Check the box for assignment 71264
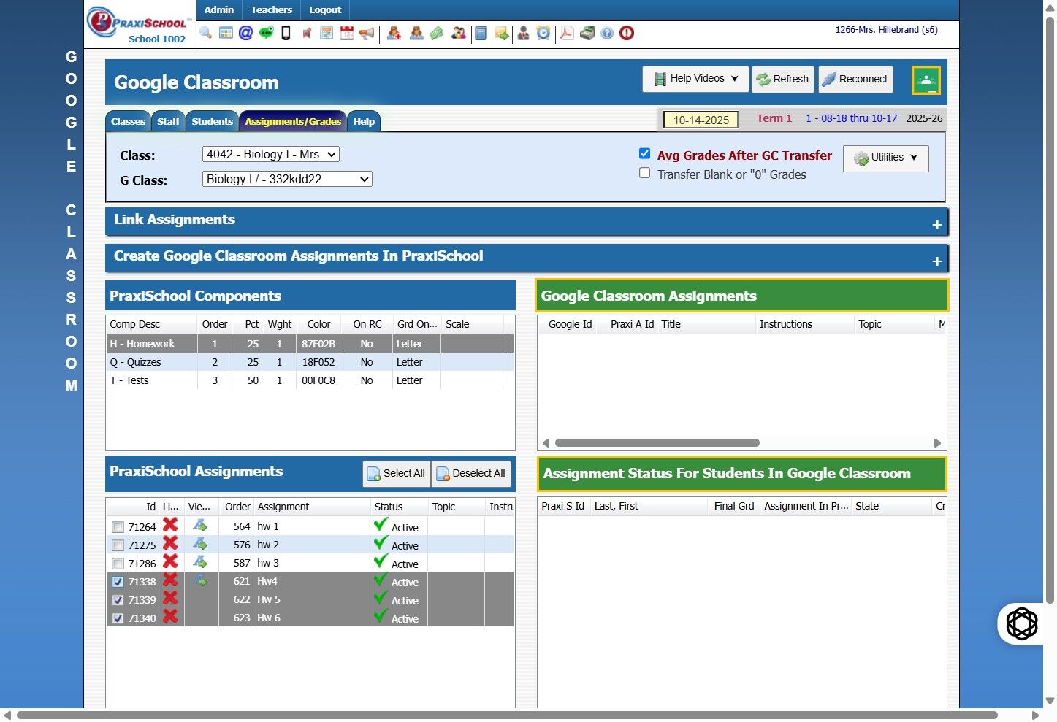The image size is (1057, 722). (118, 527)
